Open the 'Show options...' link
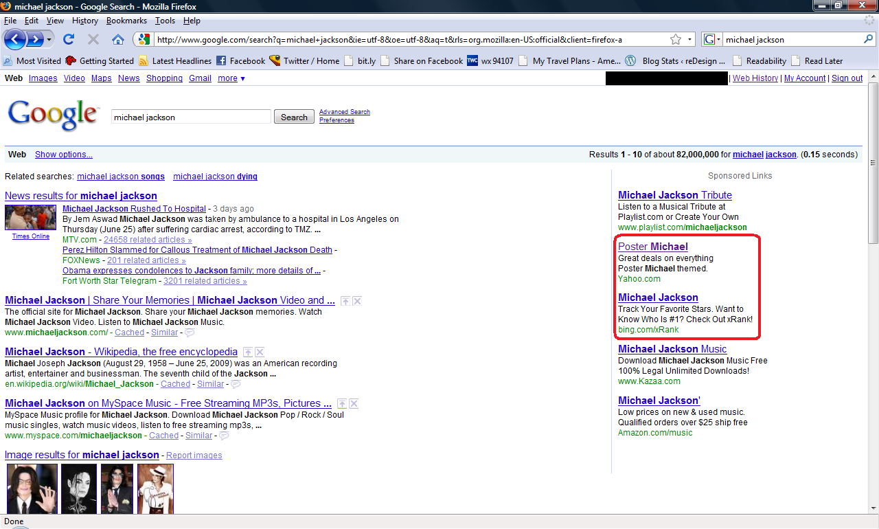This screenshot has width=879, height=529. point(63,155)
